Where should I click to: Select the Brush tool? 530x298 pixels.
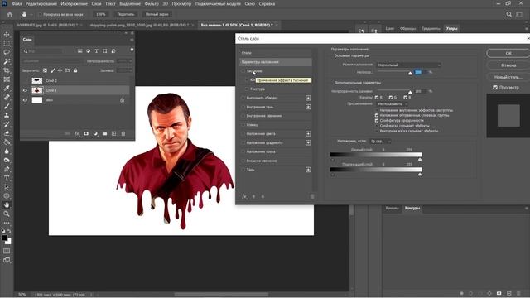coord(7,106)
